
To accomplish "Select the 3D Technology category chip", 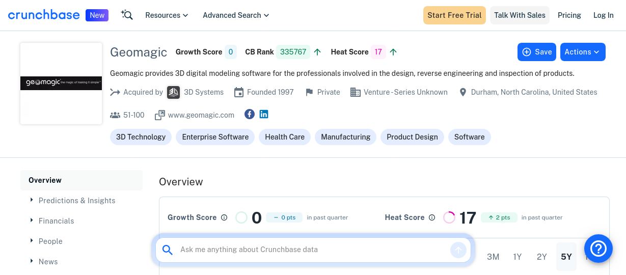I will (141, 137).
